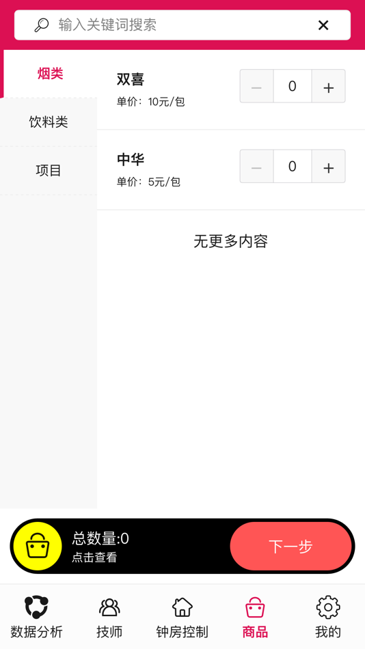Click the magnifier search icon
The height and width of the screenshot is (649, 365).
[42, 25]
